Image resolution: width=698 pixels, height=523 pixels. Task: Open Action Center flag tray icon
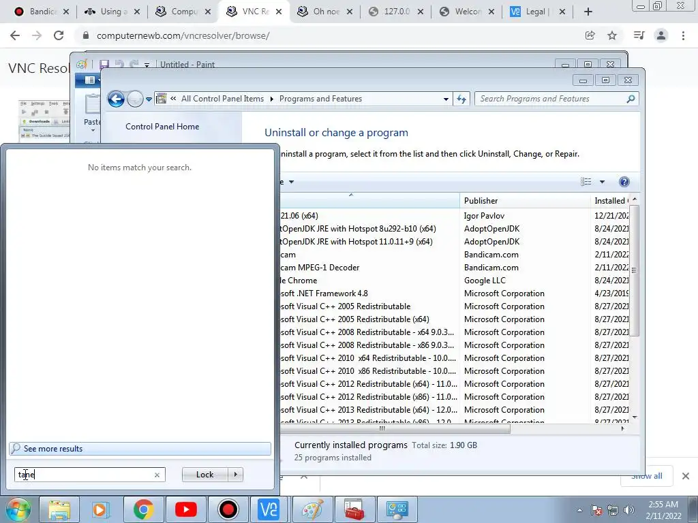point(596,510)
